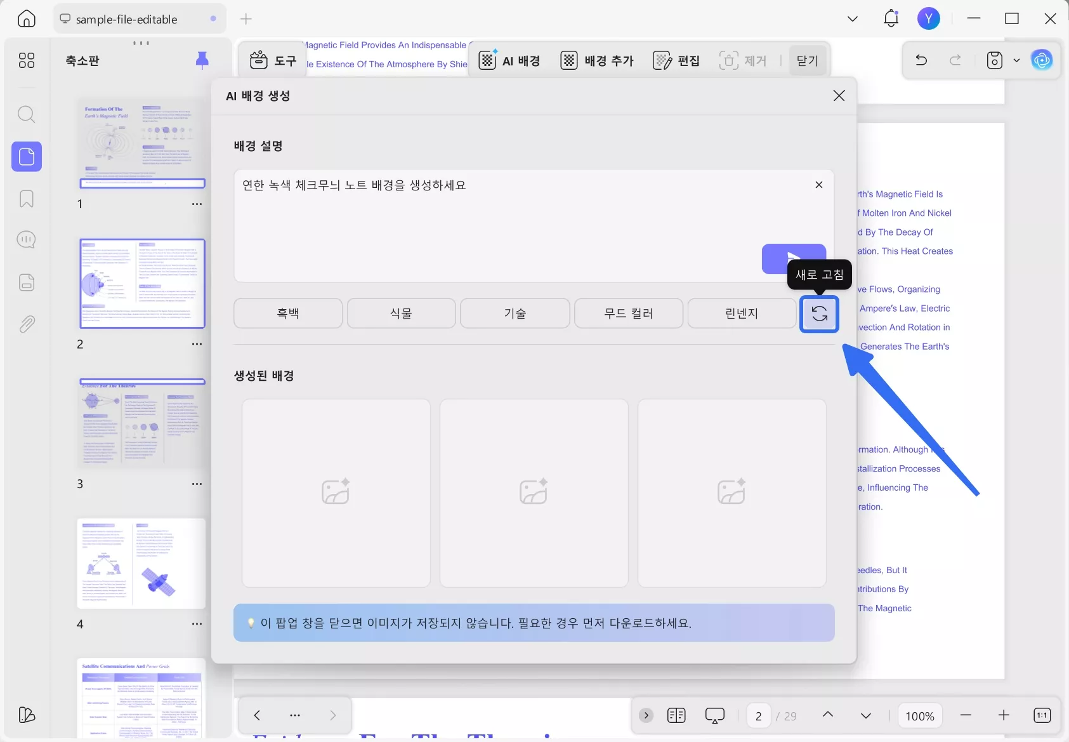Open more options for page 3 thumbnail
Viewport: 1069px width, 742px height.
197,484
